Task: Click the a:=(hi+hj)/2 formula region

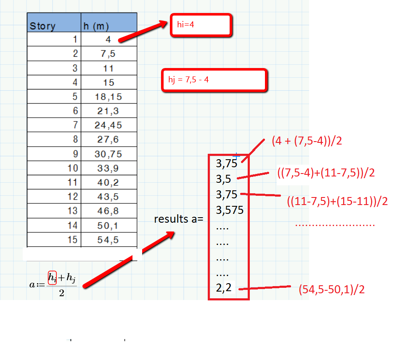Action: pos(53,284)
